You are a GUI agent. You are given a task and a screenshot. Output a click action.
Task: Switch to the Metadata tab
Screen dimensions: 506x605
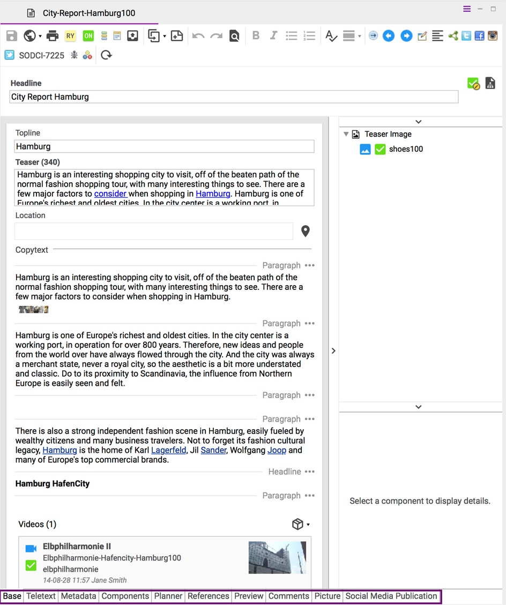[78, 596]
